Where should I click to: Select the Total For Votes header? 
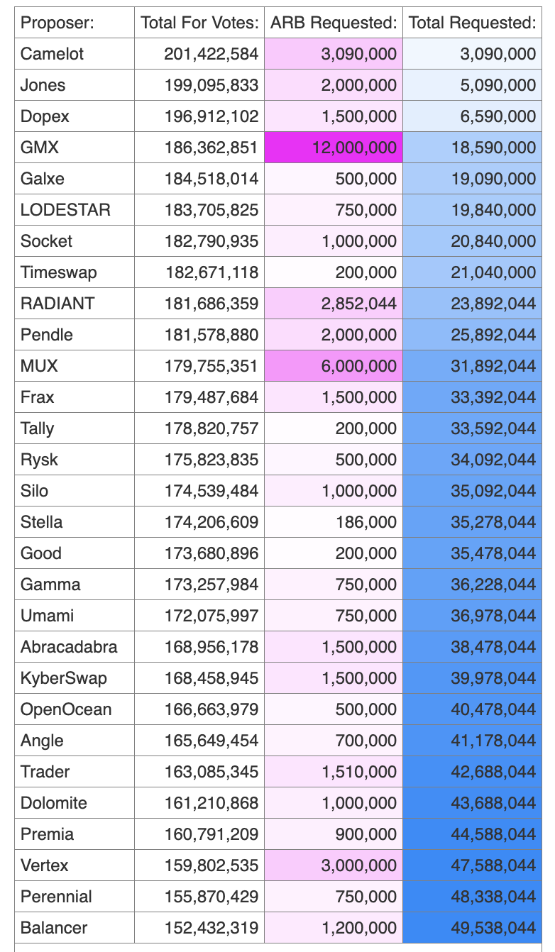tap(199, 23)
